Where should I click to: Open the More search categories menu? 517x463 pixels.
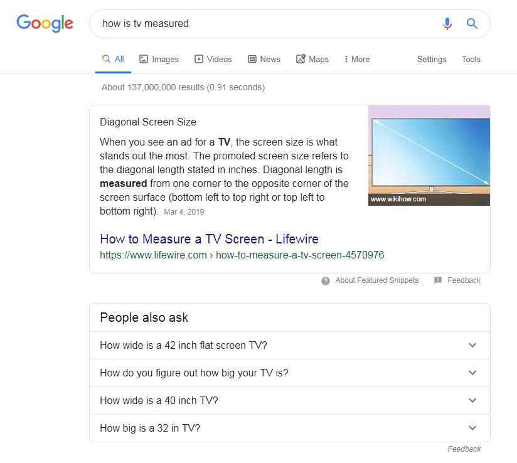point(357,60)
